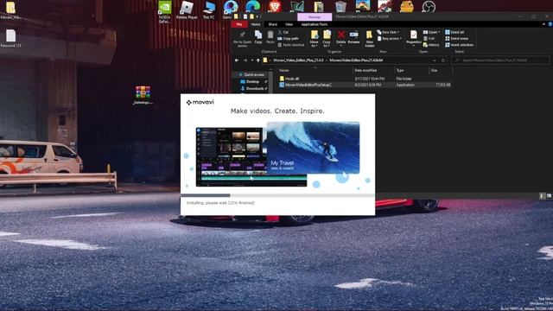The image size is (553, 311).
Task: Click Copy path in the ribbon
Action: coord(288,38)
